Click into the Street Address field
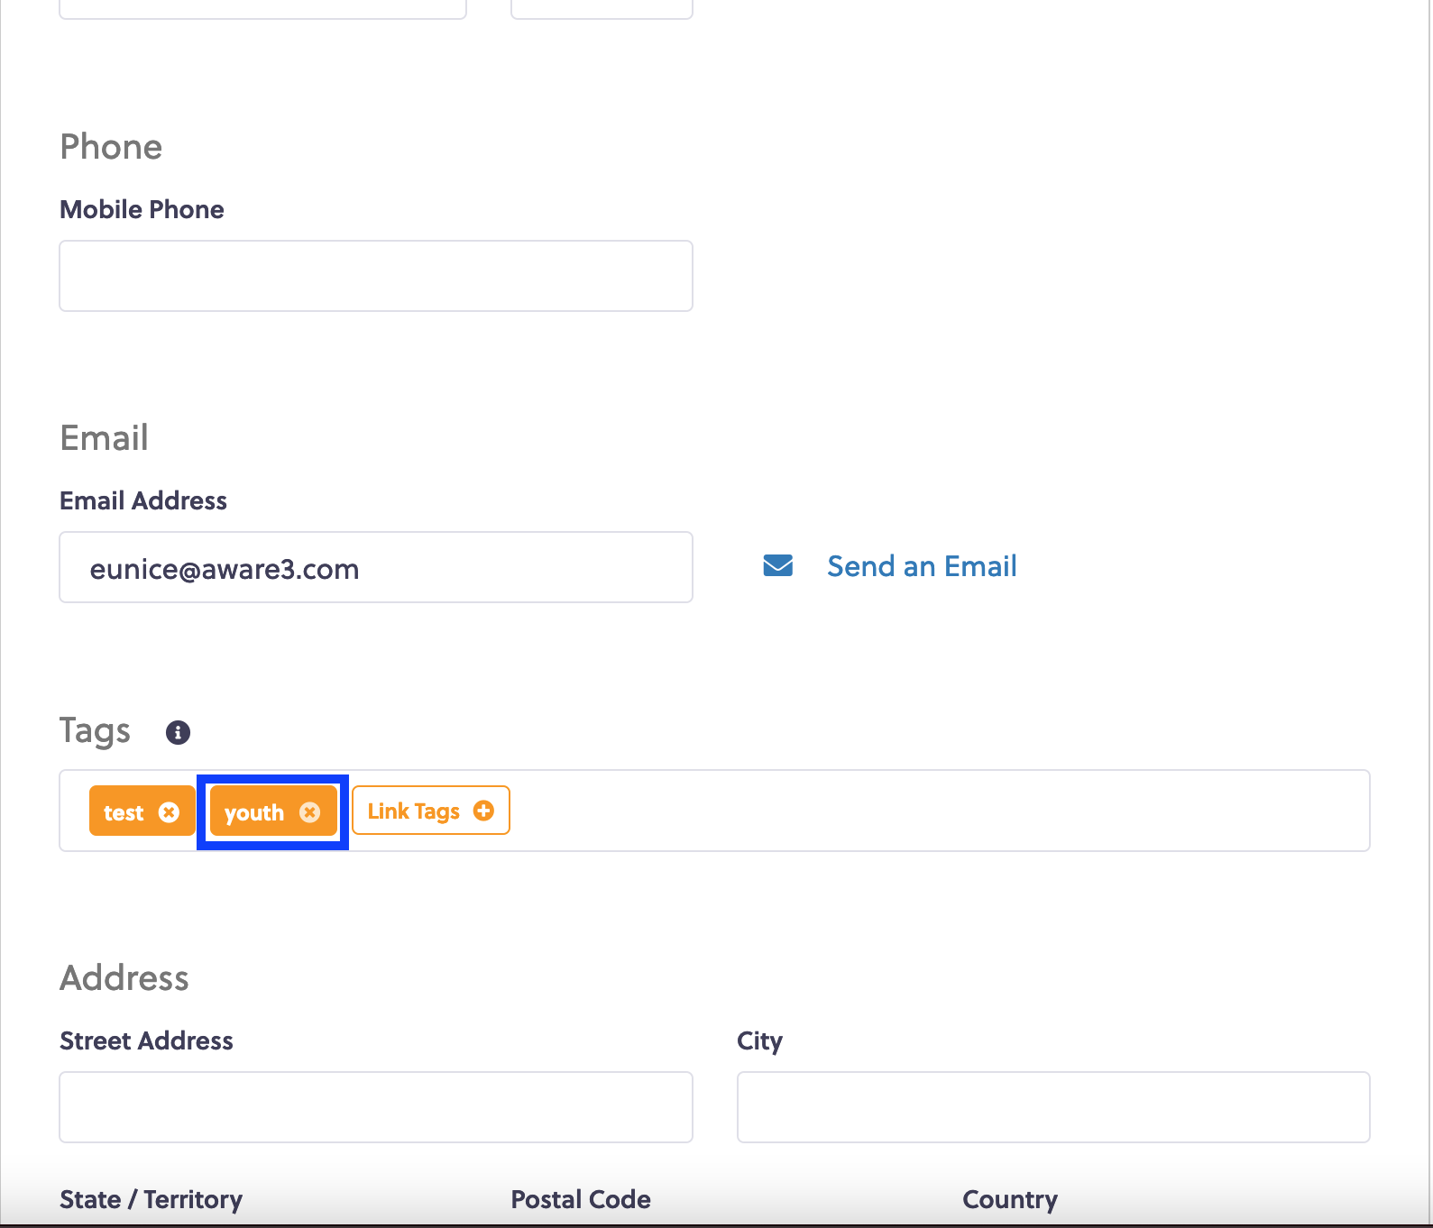1433x1228 pixels. pos(376,1107)
